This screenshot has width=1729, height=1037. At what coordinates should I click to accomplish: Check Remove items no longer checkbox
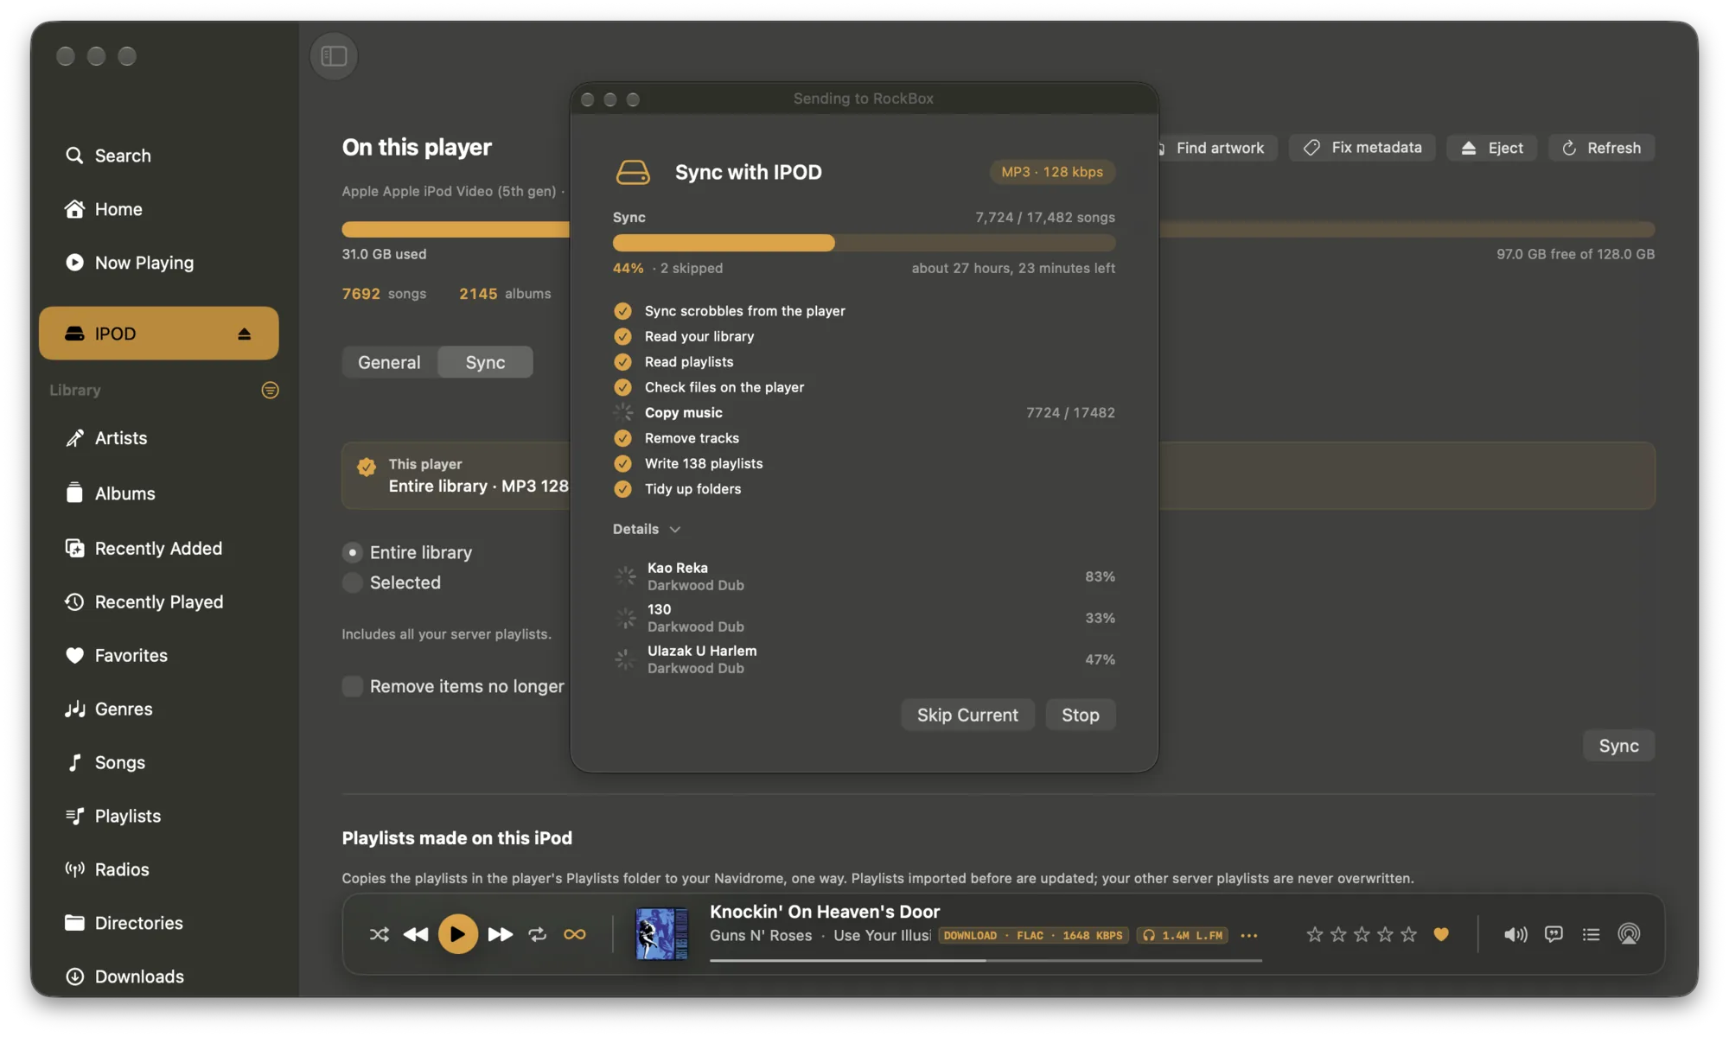pos(353,687)
